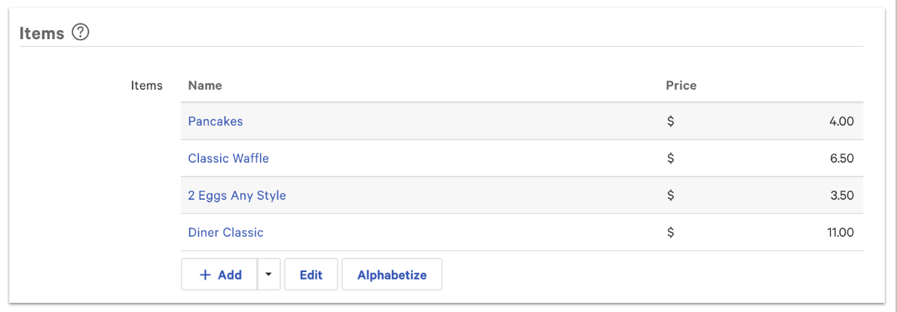
Task: Select the 6.50 price for Classic Waffle
Action: click(x=841, y=158)
